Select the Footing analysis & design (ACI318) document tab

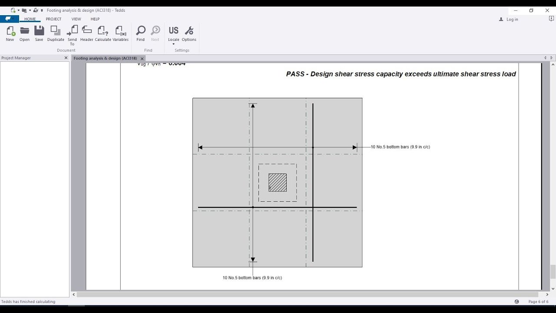click(105, 58)
